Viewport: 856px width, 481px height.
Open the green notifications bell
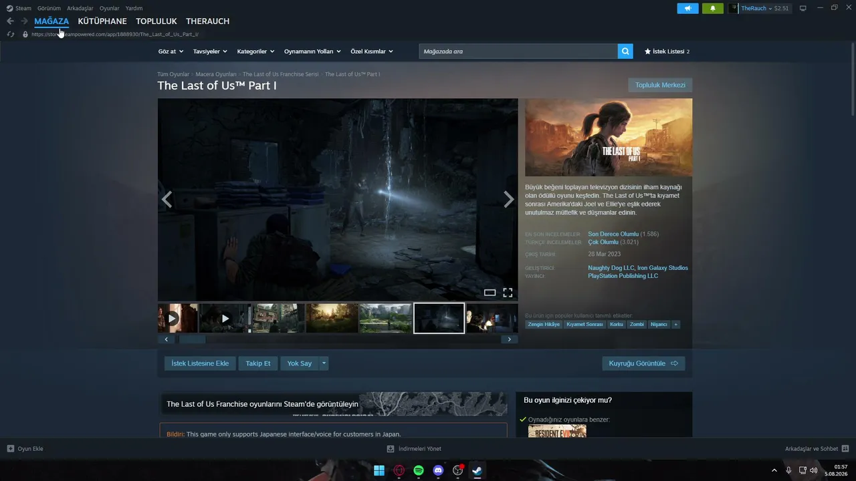point(712,9)
